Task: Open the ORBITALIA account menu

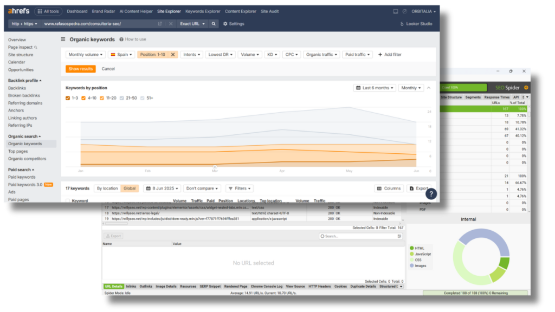Action: (423, 11)
